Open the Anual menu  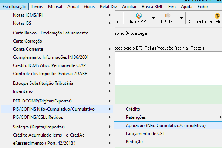pyautogui.click(x=73, y=7)
